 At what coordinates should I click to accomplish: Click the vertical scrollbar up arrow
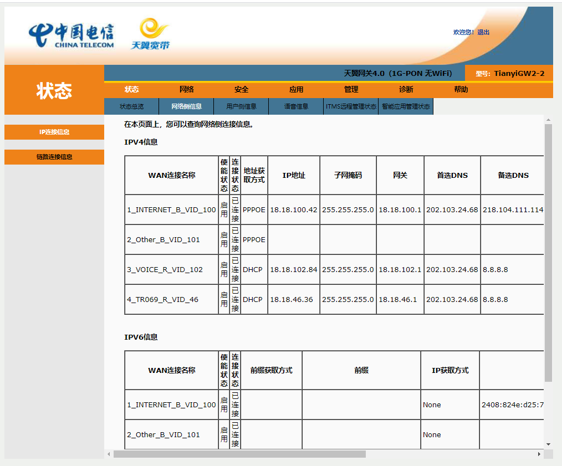[x=548, y=120]
